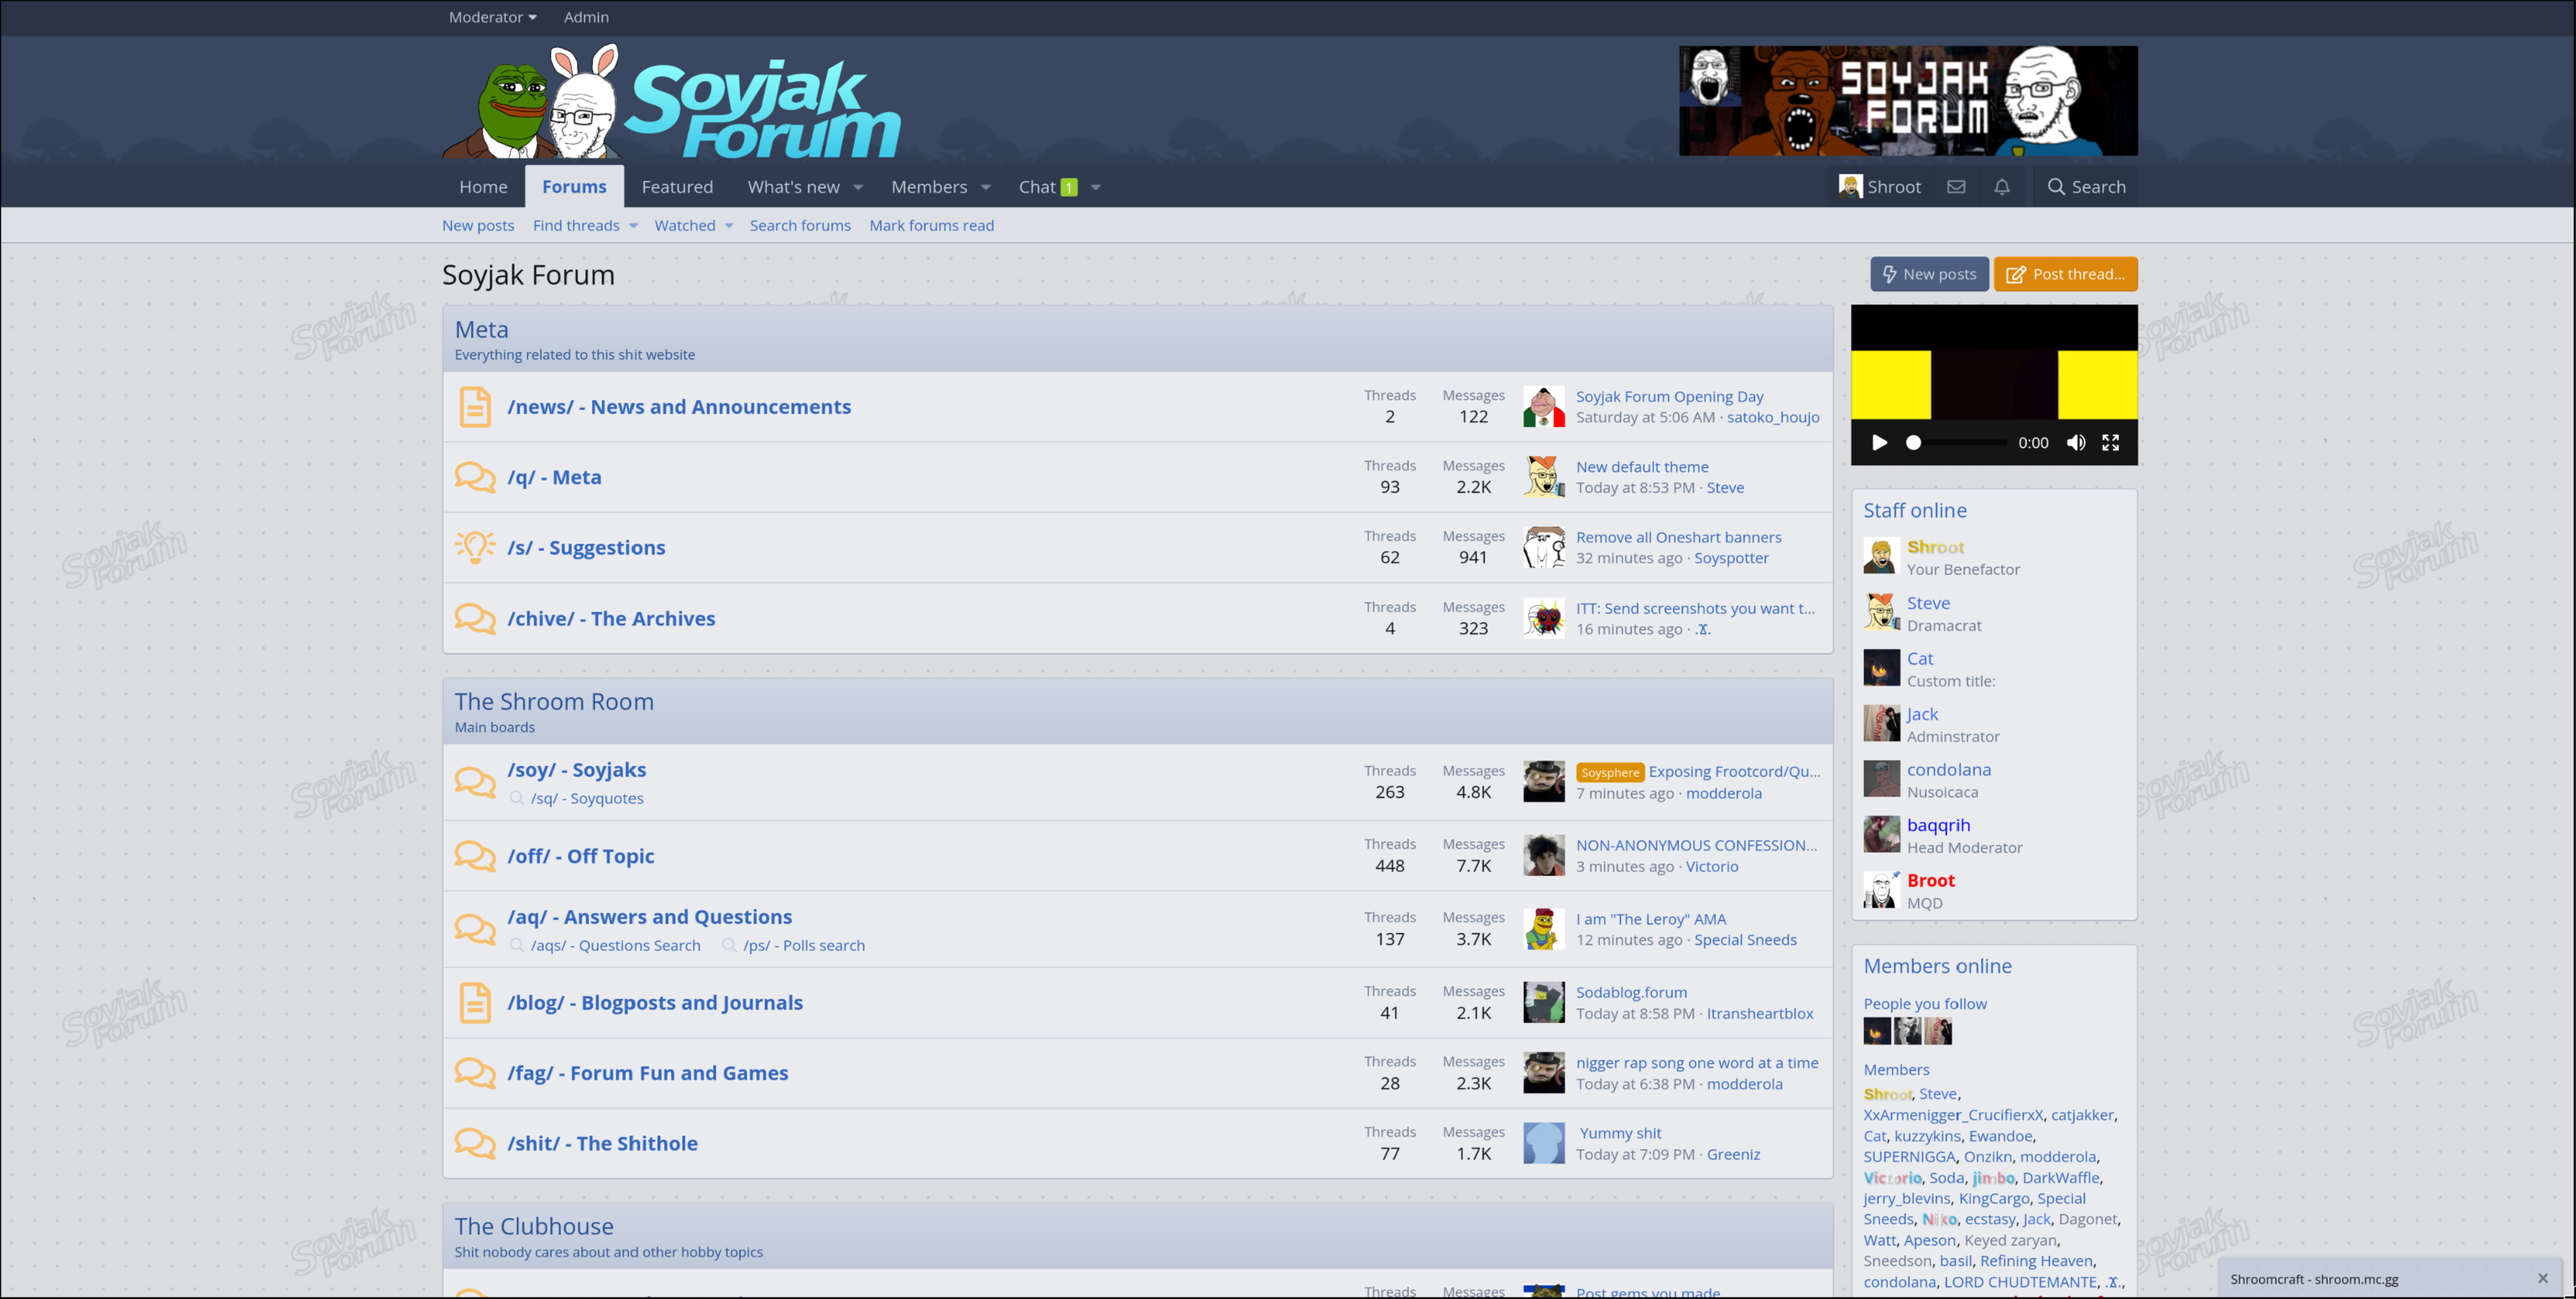Expand the Moderator dropdown menu
Image resolution: width=2576 pixels, height=1299 pixels.
[x=493, y=17]
